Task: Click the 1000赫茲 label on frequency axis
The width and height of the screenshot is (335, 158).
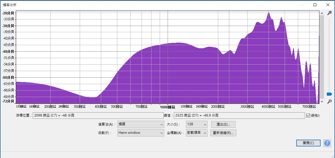Action: point(168,107)
